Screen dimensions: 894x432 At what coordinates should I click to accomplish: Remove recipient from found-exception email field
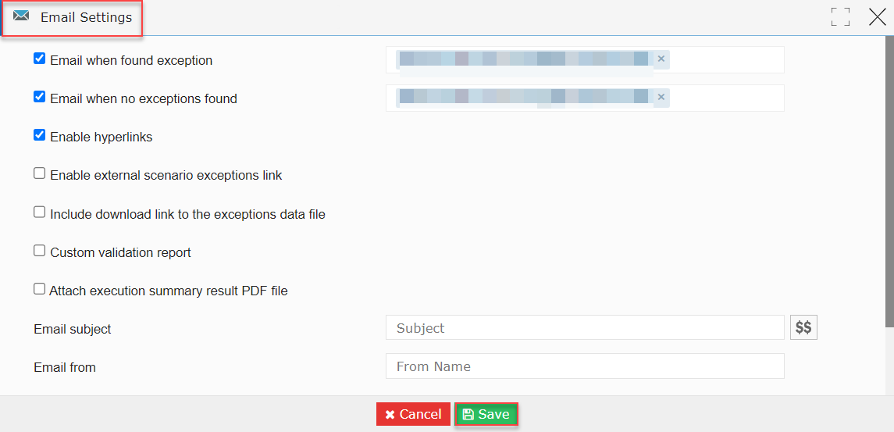661,59
